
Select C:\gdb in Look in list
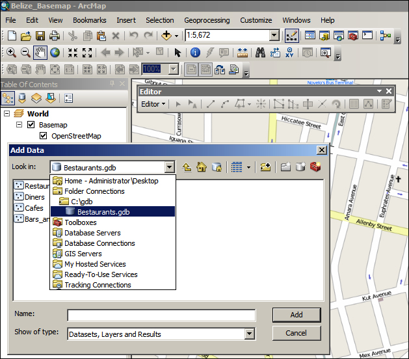pyautogui.click(x=112, y=202)
